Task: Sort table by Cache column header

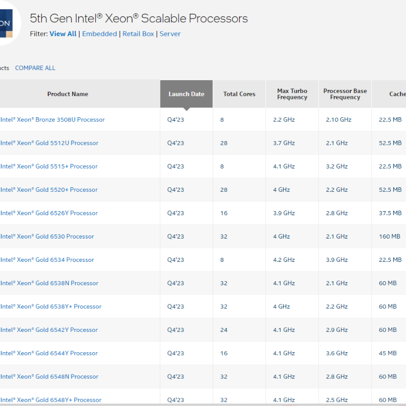Action: [397, 94]
